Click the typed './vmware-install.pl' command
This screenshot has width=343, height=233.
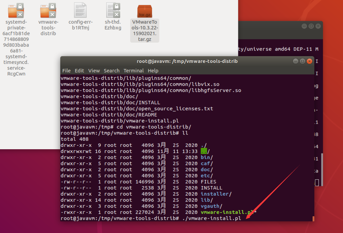211,218
